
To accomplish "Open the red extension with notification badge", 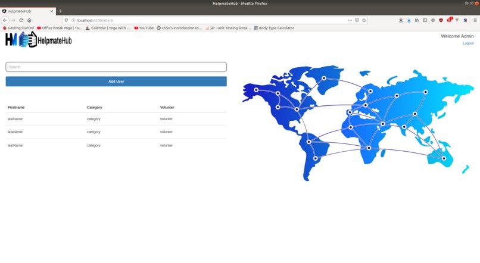I will [449, 20].
